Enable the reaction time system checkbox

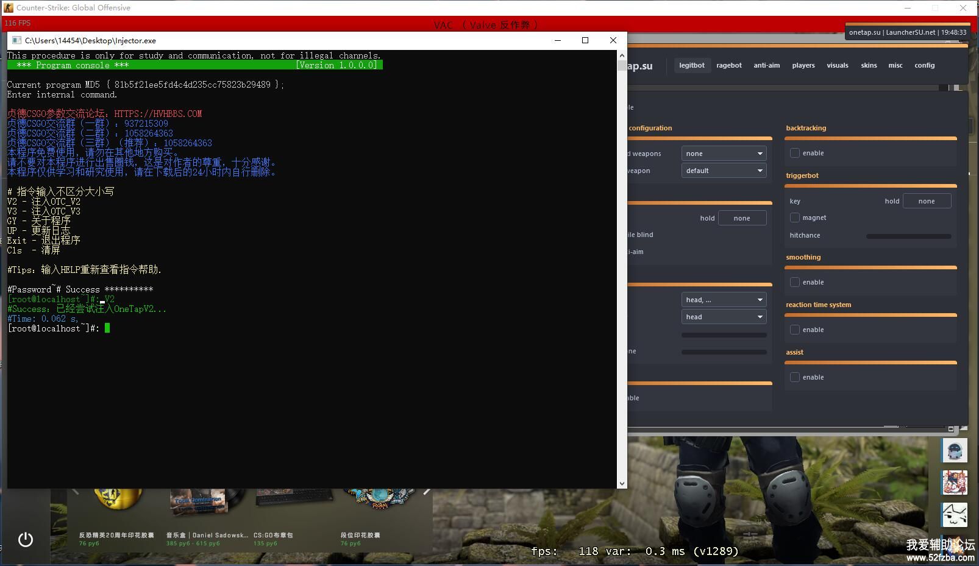point(795,330)
